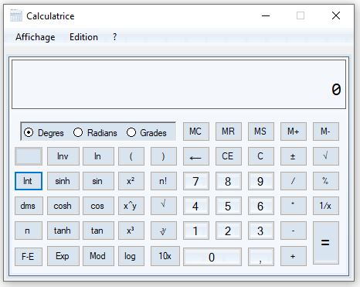Click the M+ memory add button
Viewport: 360px width, 287px height.
tap(294, 132)
